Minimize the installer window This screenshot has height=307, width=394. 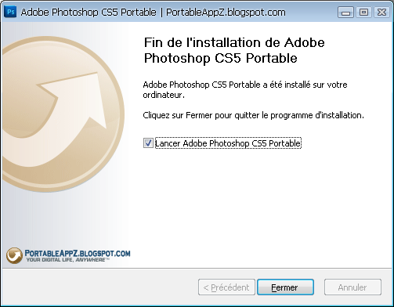[x=345, y=13]
